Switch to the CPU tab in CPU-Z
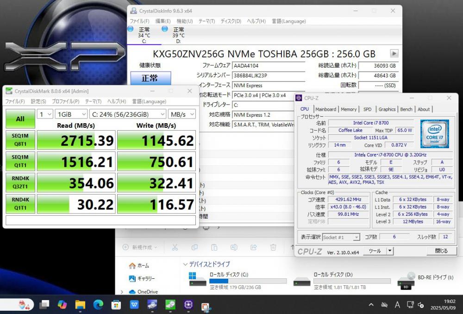This screenshot has height=314, width=463. pyautogui.click(x=305, y=109)
